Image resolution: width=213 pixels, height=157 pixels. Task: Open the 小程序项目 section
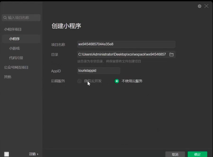coord(13,29)
